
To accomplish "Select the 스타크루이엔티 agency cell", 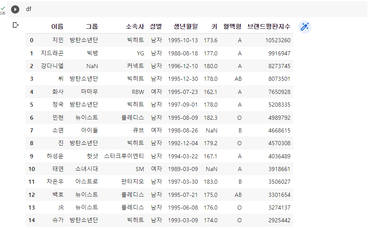I will click(124, 156).
